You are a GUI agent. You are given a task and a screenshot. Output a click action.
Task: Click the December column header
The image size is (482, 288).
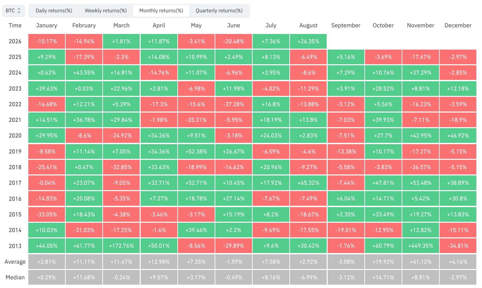pyautogui.click(x=458, y=25)
